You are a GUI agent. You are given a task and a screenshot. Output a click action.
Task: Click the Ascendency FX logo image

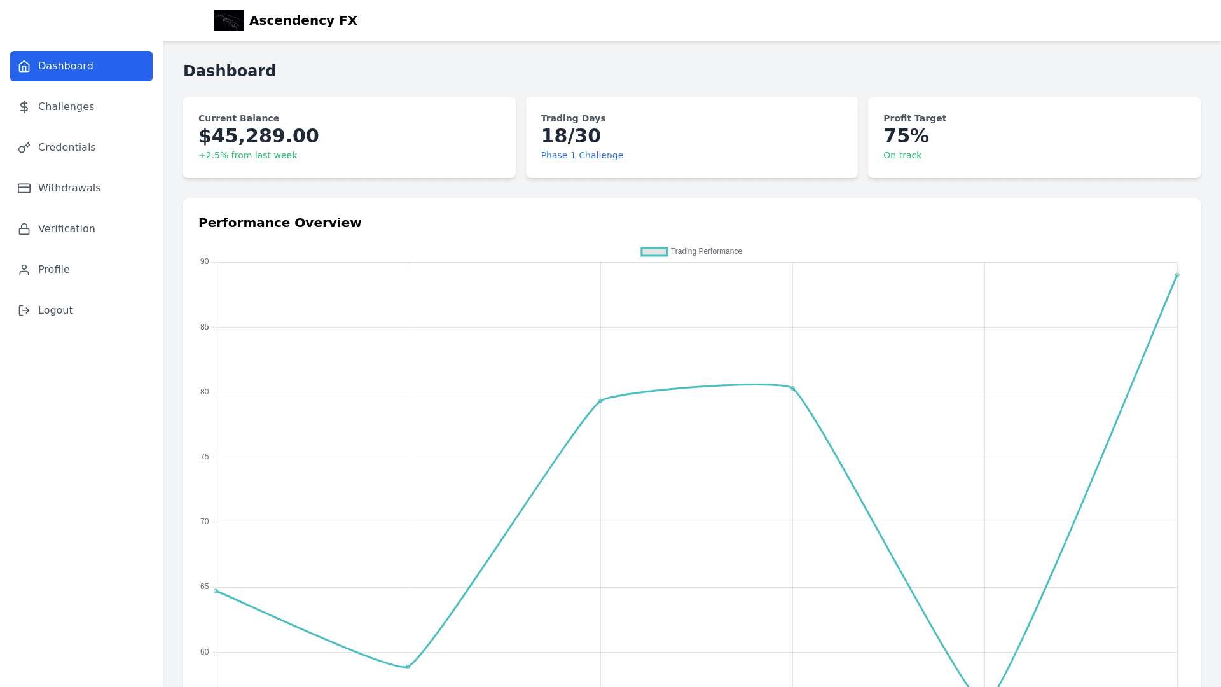click(228, 20)
